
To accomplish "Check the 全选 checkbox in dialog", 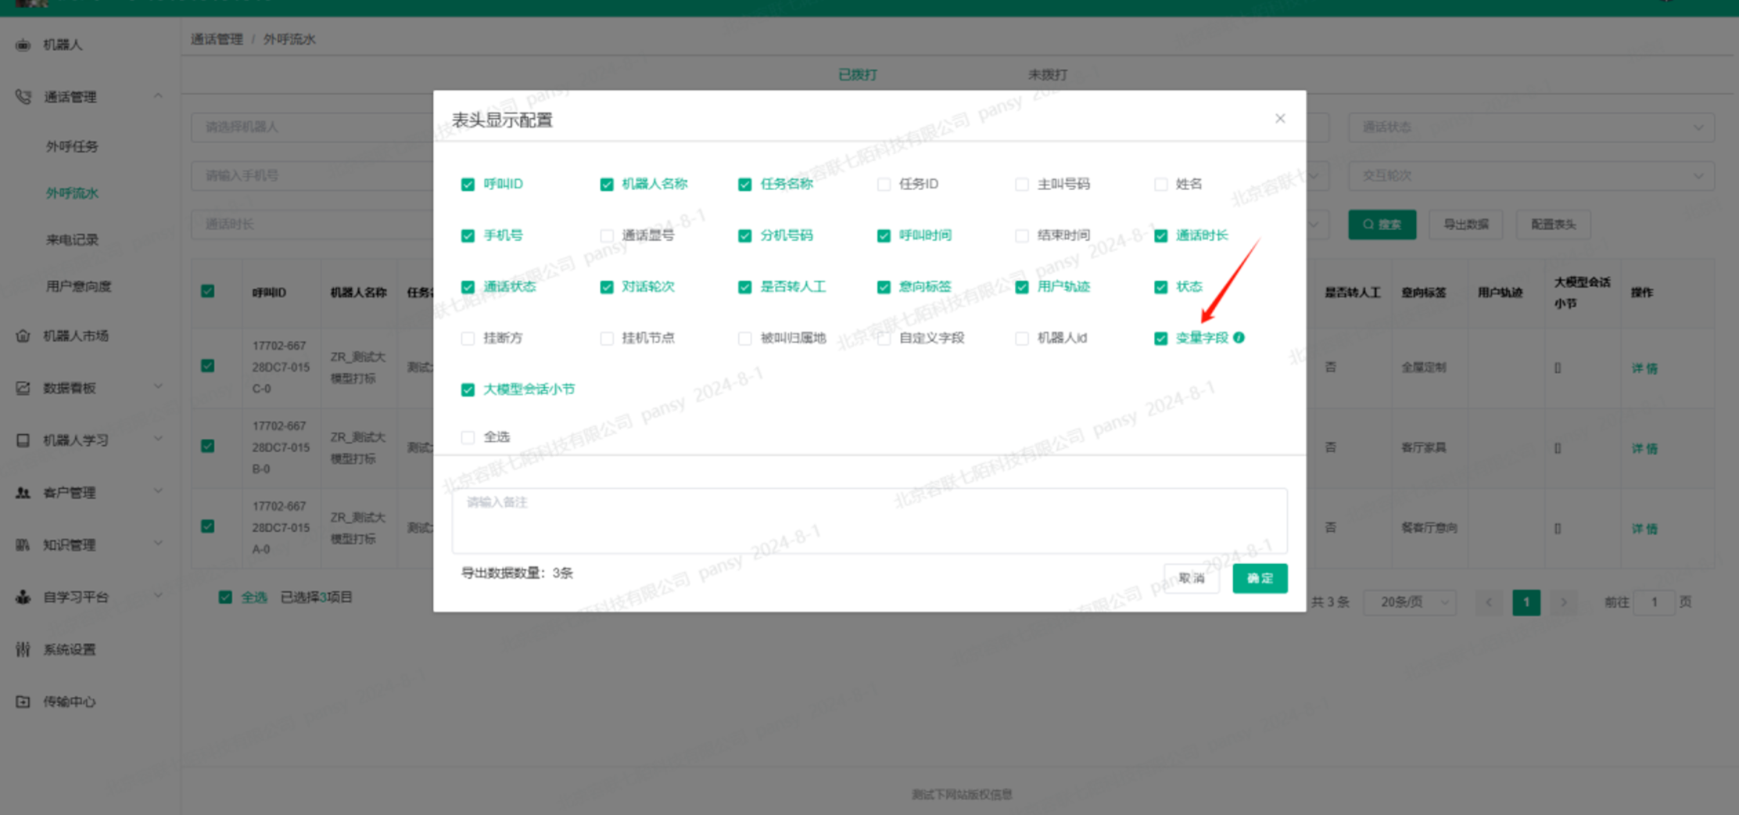I will pyautogui.click(x=468, y=437).
